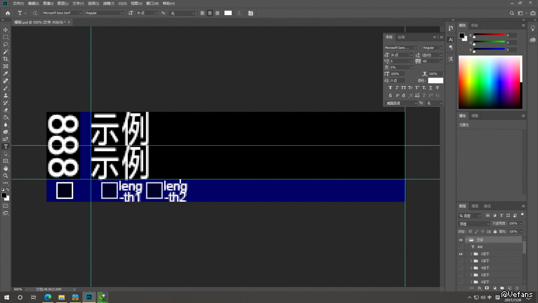The image size is (538, 303).
Task: Expand the 2字下 group
Action: pyautogui.click(x=471, y=254)
